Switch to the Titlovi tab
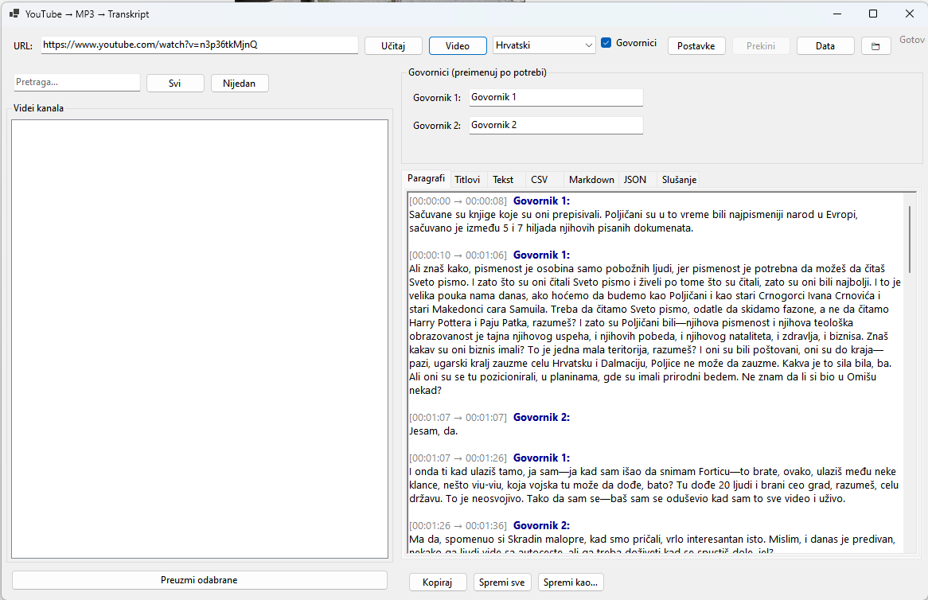This screenshot has width=928, height=600. tap(467, 180)
